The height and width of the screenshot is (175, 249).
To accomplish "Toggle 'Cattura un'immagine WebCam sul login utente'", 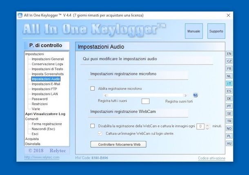I will [100, 133].
